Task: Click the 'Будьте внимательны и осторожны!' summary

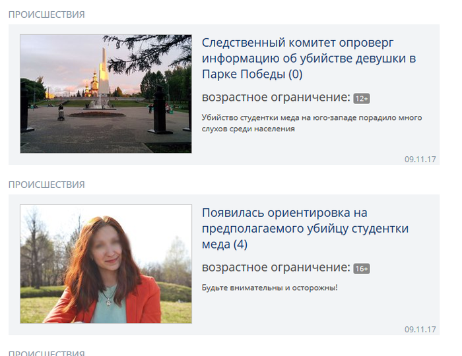Action: click(x=269, y=288)
